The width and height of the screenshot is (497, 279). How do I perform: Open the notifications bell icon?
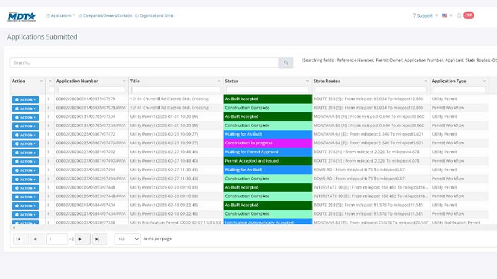pyautogui.click(x=459, y=15)
